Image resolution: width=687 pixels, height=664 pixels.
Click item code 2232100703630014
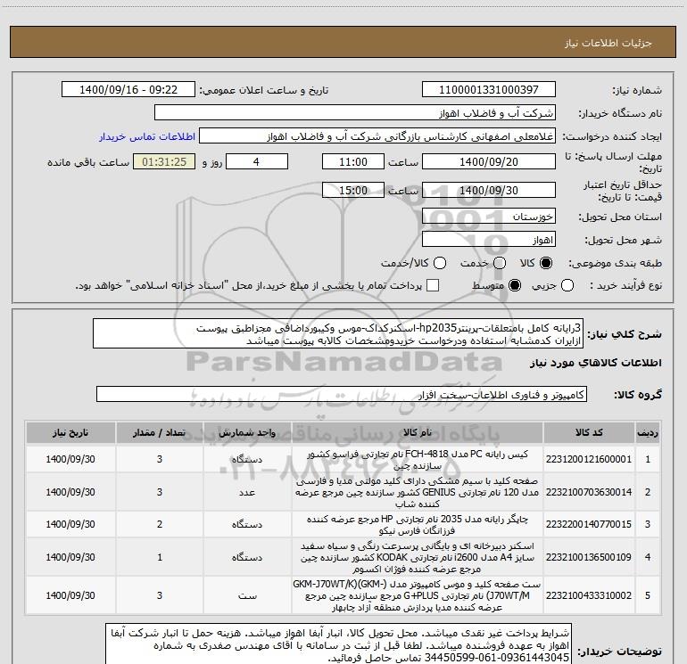[589, 492]
